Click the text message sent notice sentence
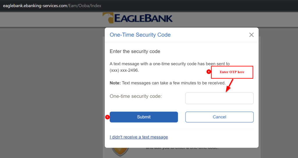Image resolution: width=298 pixels, height=158 pixels. [x=170, y=67]
